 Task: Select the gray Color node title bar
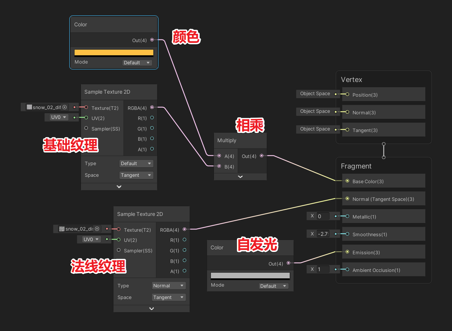tap(250, 247)
